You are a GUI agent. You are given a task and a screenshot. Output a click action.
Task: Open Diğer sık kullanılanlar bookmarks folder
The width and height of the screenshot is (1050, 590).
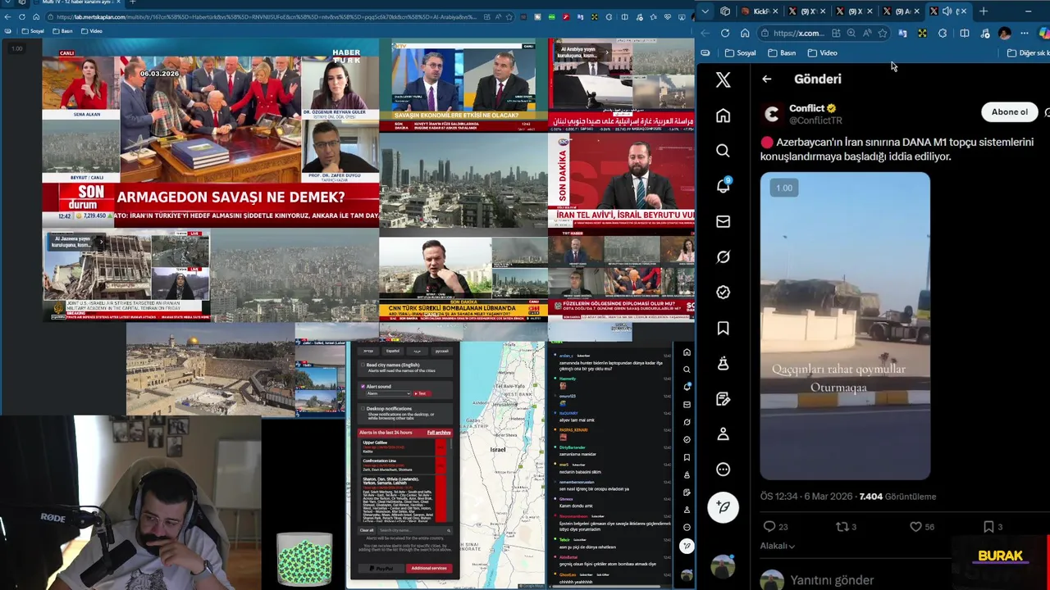[1027, 52]
